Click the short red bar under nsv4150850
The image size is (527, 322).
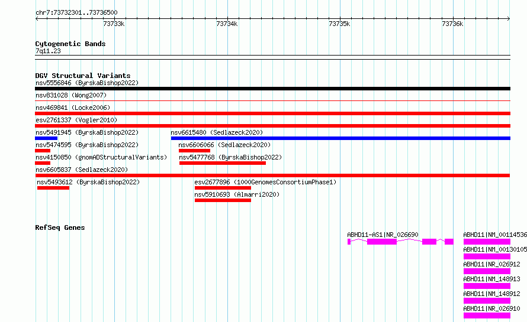pyautogui.click(x=43, y=163)
